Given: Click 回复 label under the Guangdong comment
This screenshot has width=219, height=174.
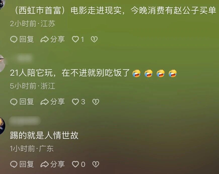Looking at the screenshot, I should (x=26, y=164).
